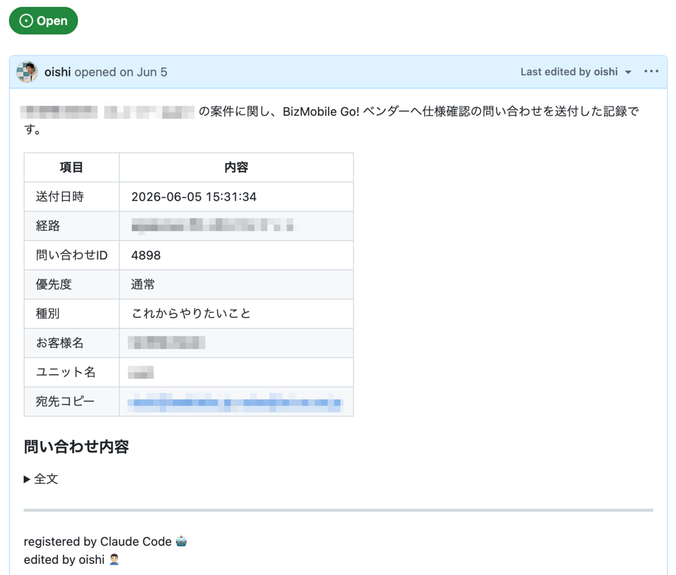Screen dimensions: 676x575
Task: Click the 経路 row label
Action: (48, 226)
